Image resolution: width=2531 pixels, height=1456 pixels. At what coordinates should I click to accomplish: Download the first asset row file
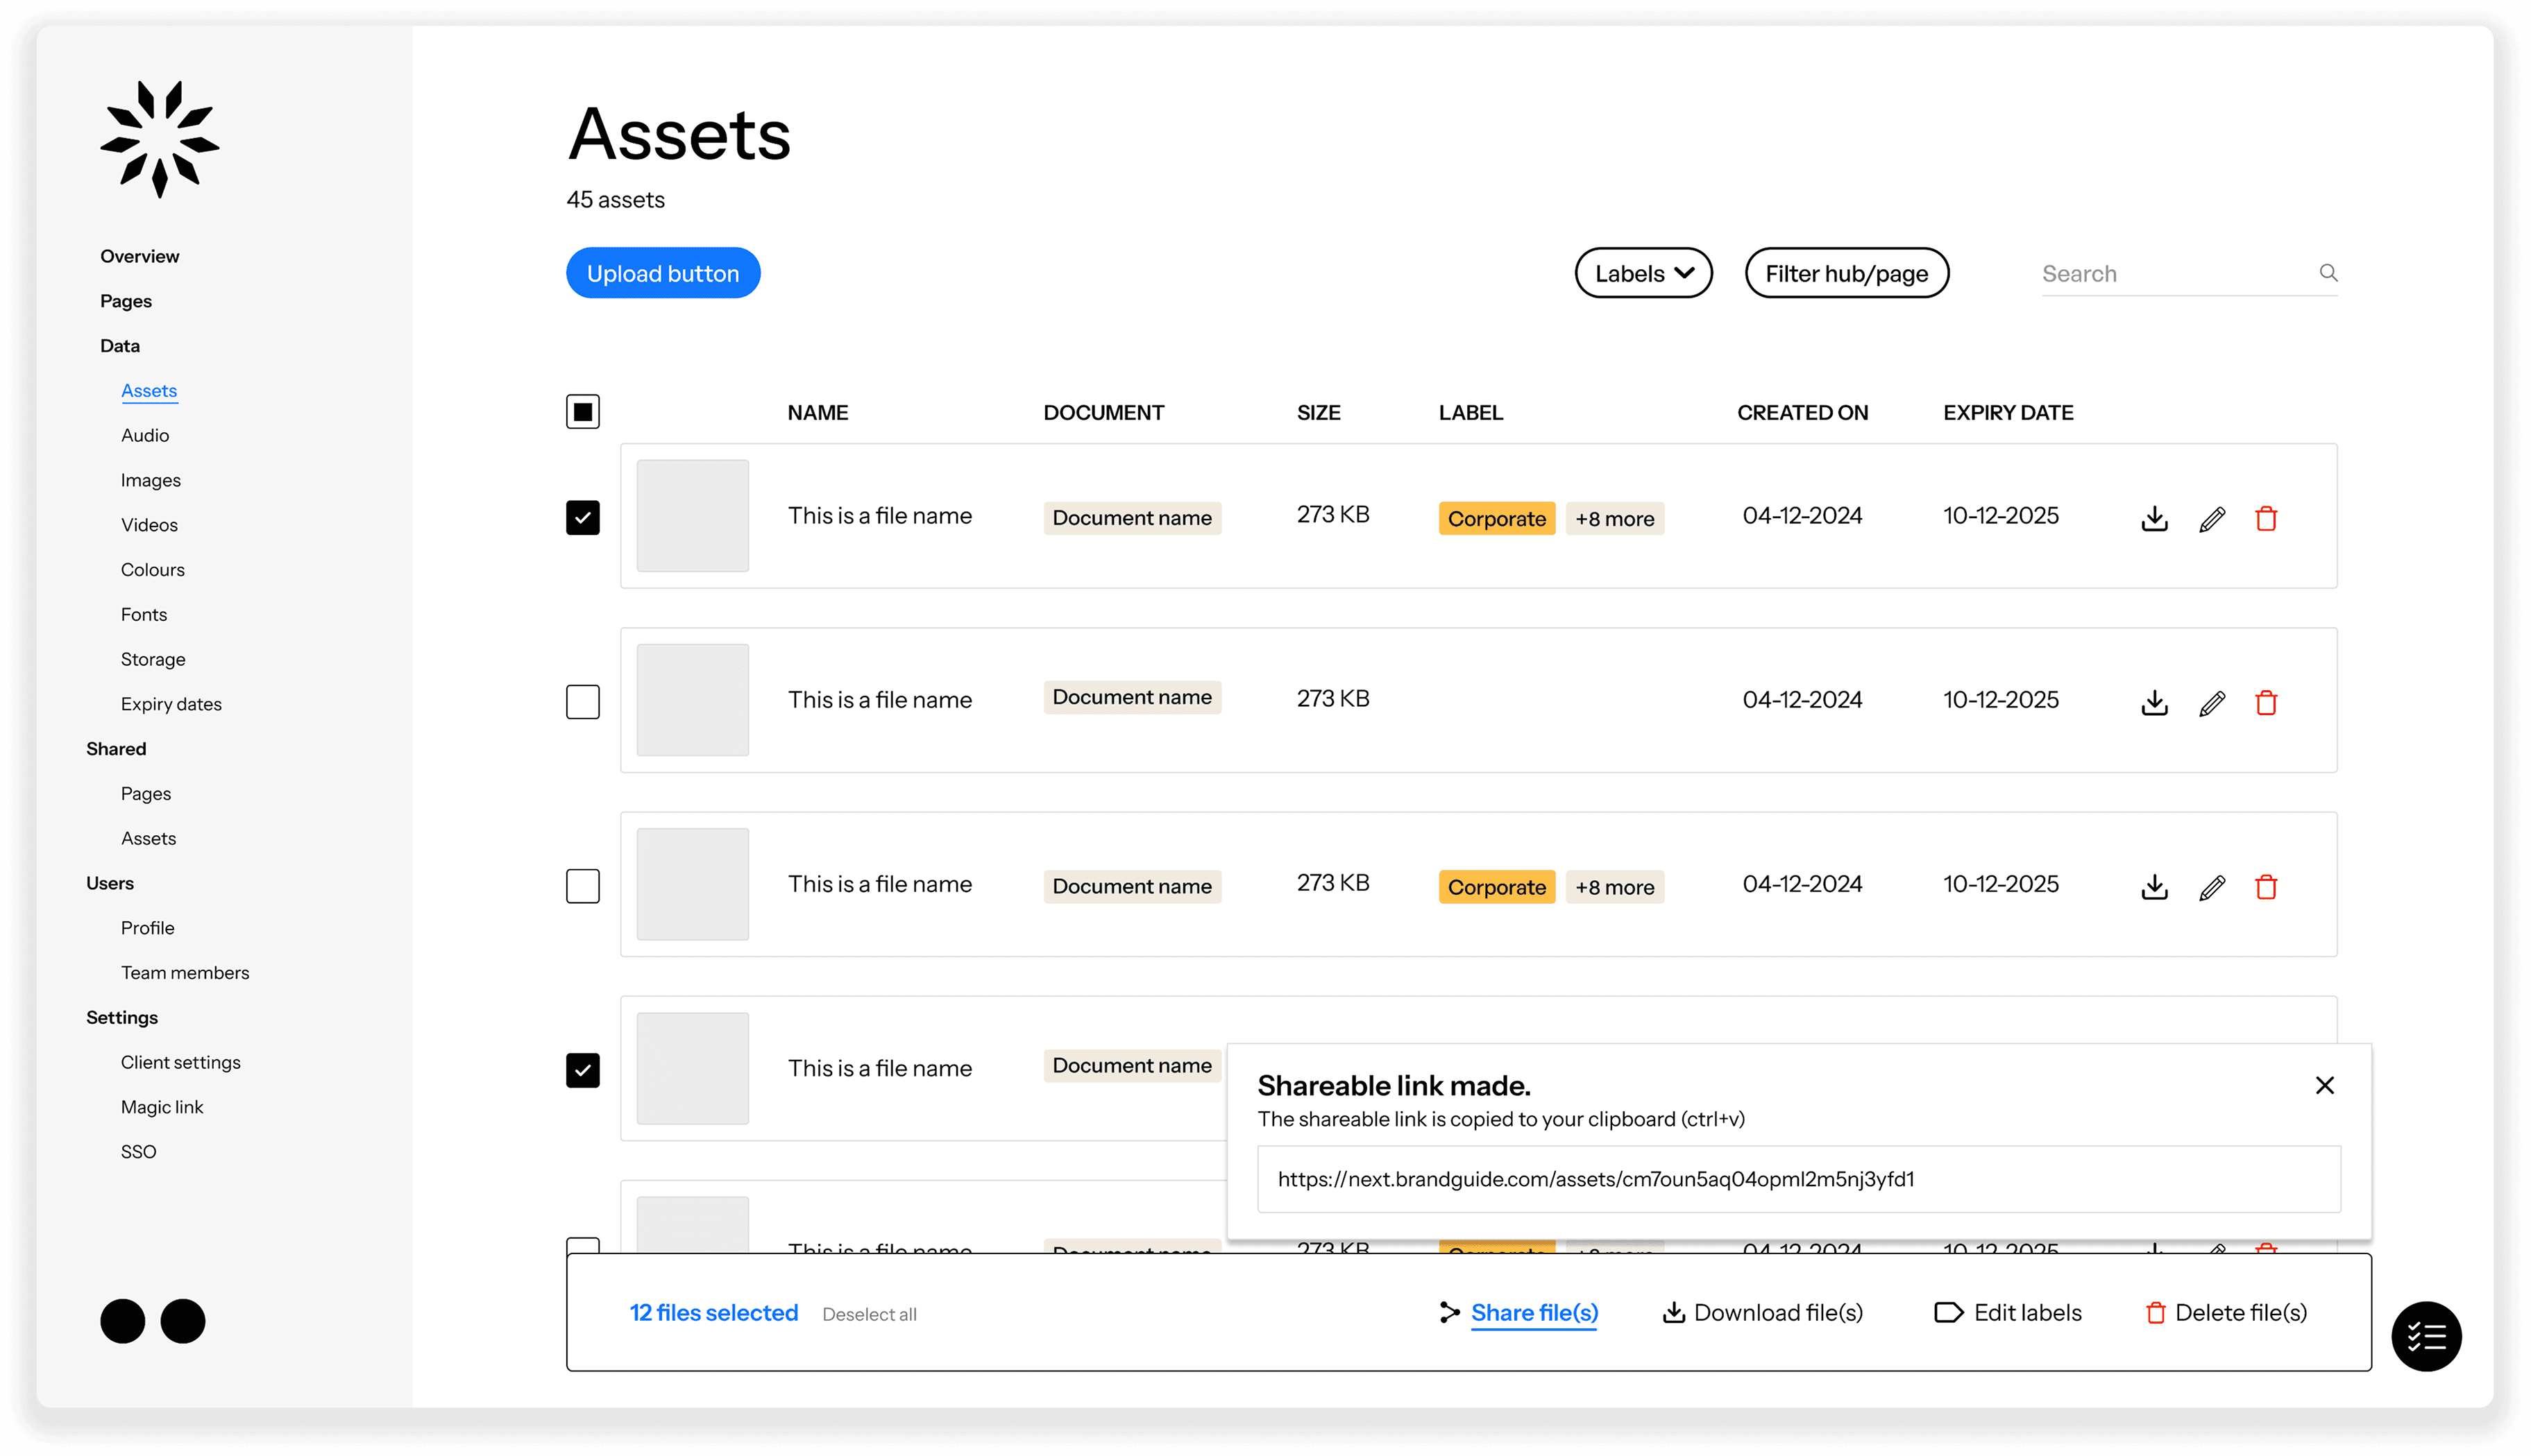(2154, 518)
